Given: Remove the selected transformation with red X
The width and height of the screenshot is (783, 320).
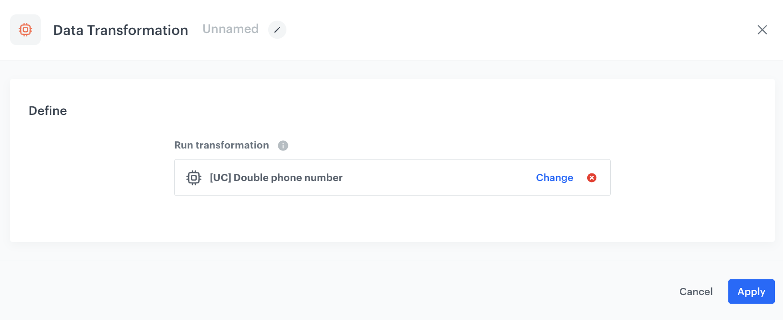Looking at the screenshot, I should (x=592, y=178).
